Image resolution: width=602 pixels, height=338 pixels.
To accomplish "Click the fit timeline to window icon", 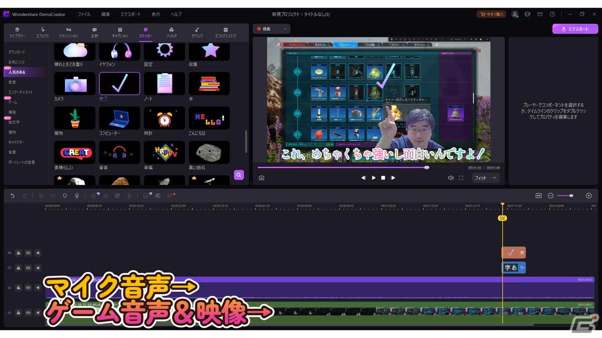I will click(538, 196).
